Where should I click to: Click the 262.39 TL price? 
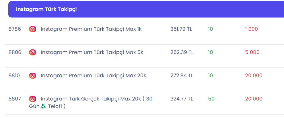click(182, 52)
